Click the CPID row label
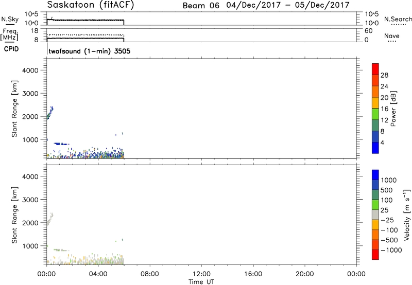This screenshot has width=412, height=285. [11, 49]
